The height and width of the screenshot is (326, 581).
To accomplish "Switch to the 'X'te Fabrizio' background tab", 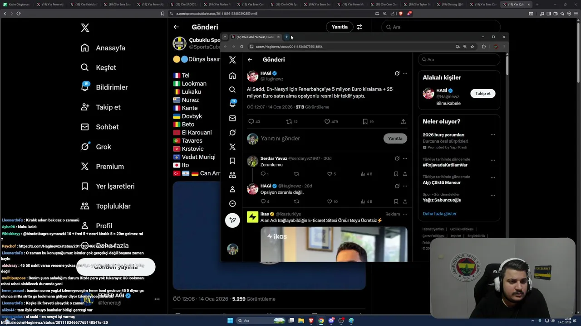I will click(x=85, y=5).
